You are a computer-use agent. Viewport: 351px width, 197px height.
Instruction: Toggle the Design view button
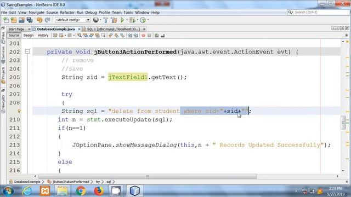click(29, 35)
